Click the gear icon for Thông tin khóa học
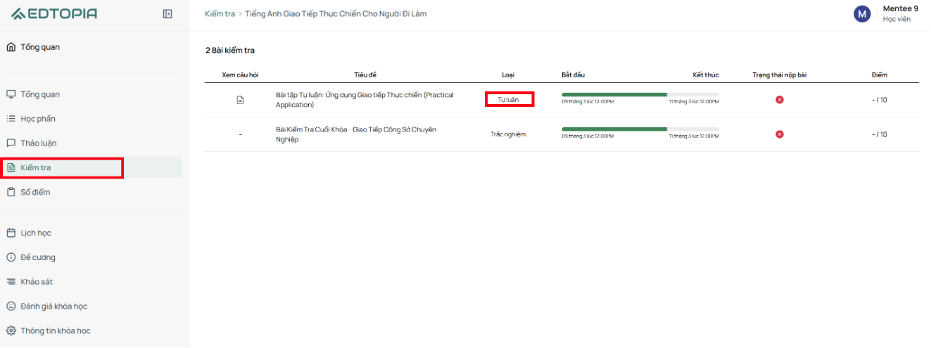 coord(11,330)
